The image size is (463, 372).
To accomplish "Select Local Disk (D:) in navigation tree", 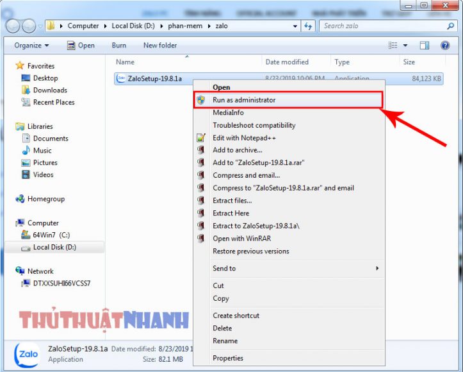I will click(x=54, y=247).
